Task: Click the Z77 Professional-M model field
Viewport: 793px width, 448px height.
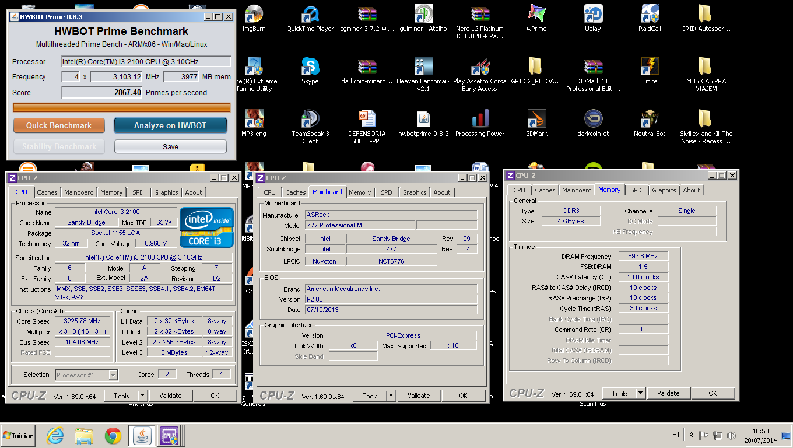Action: point(360,225)
